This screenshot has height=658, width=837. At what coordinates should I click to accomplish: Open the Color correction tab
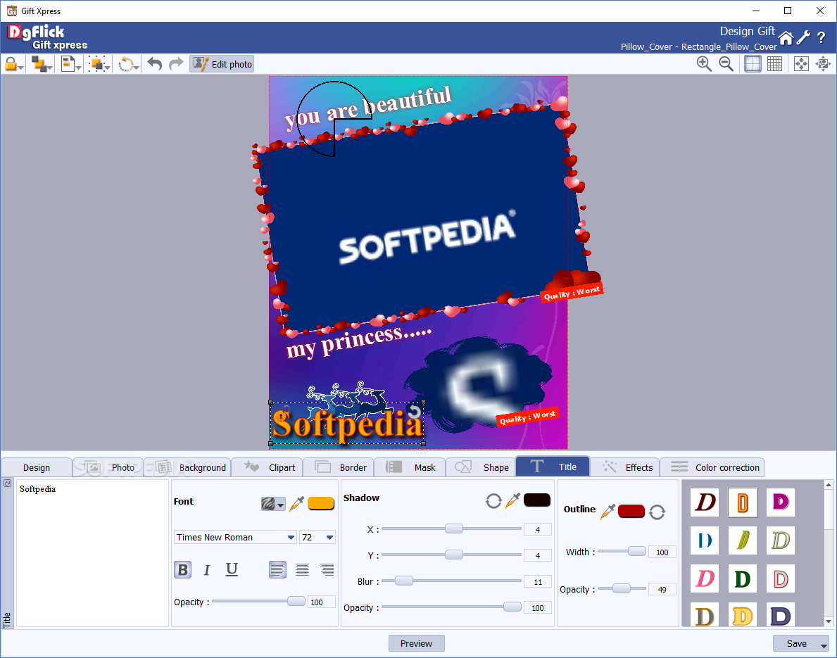(712, 467)
